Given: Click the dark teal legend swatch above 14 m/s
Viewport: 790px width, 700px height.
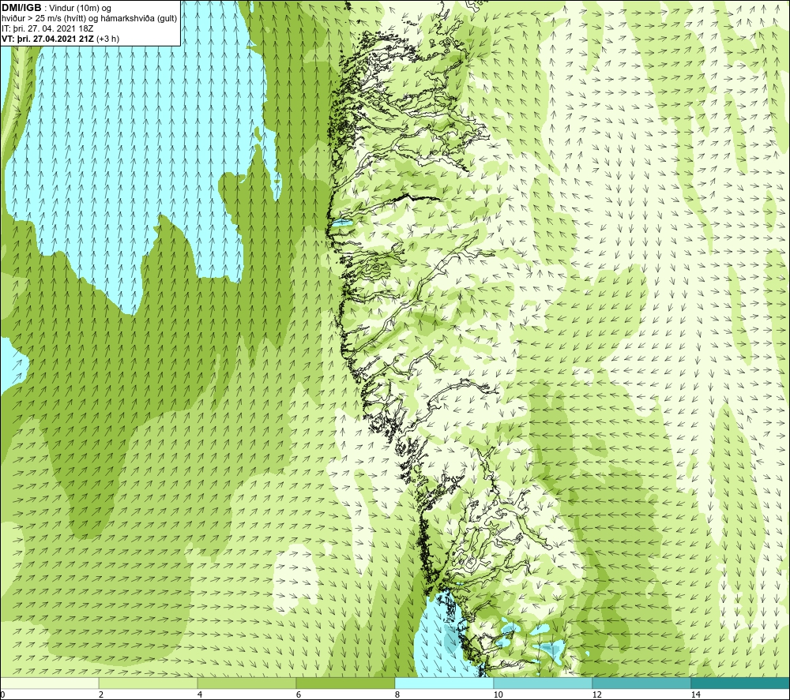Looking at the screenshot, I should tap(741, 683).
